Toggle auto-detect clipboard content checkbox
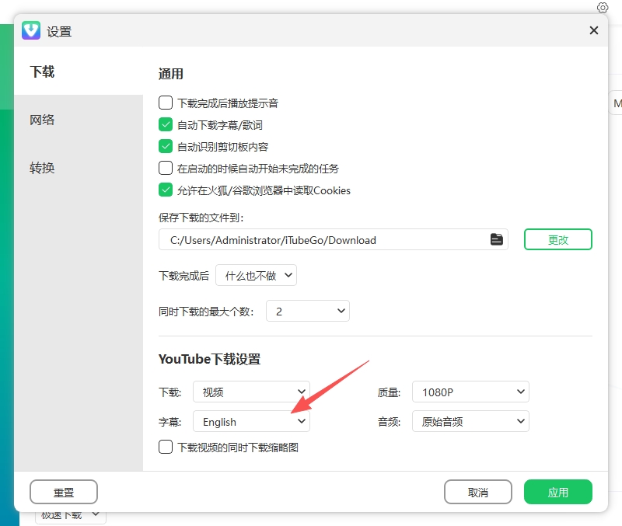This screenshot has width=622, height=526. [166, 146]
